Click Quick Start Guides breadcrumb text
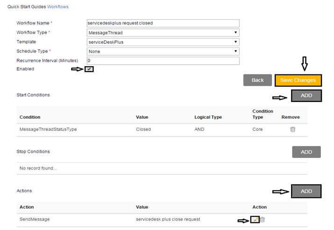 coord(26,7)
